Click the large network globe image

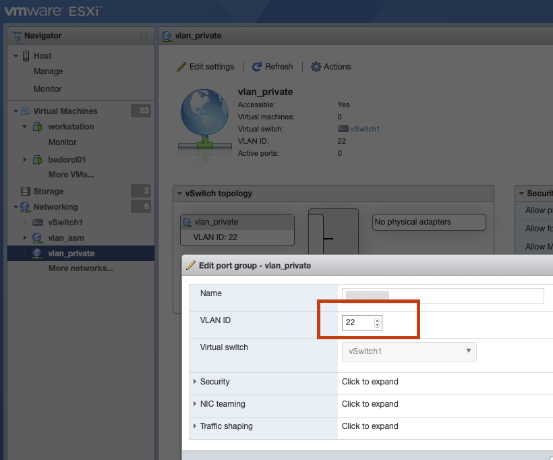(205, 124)
